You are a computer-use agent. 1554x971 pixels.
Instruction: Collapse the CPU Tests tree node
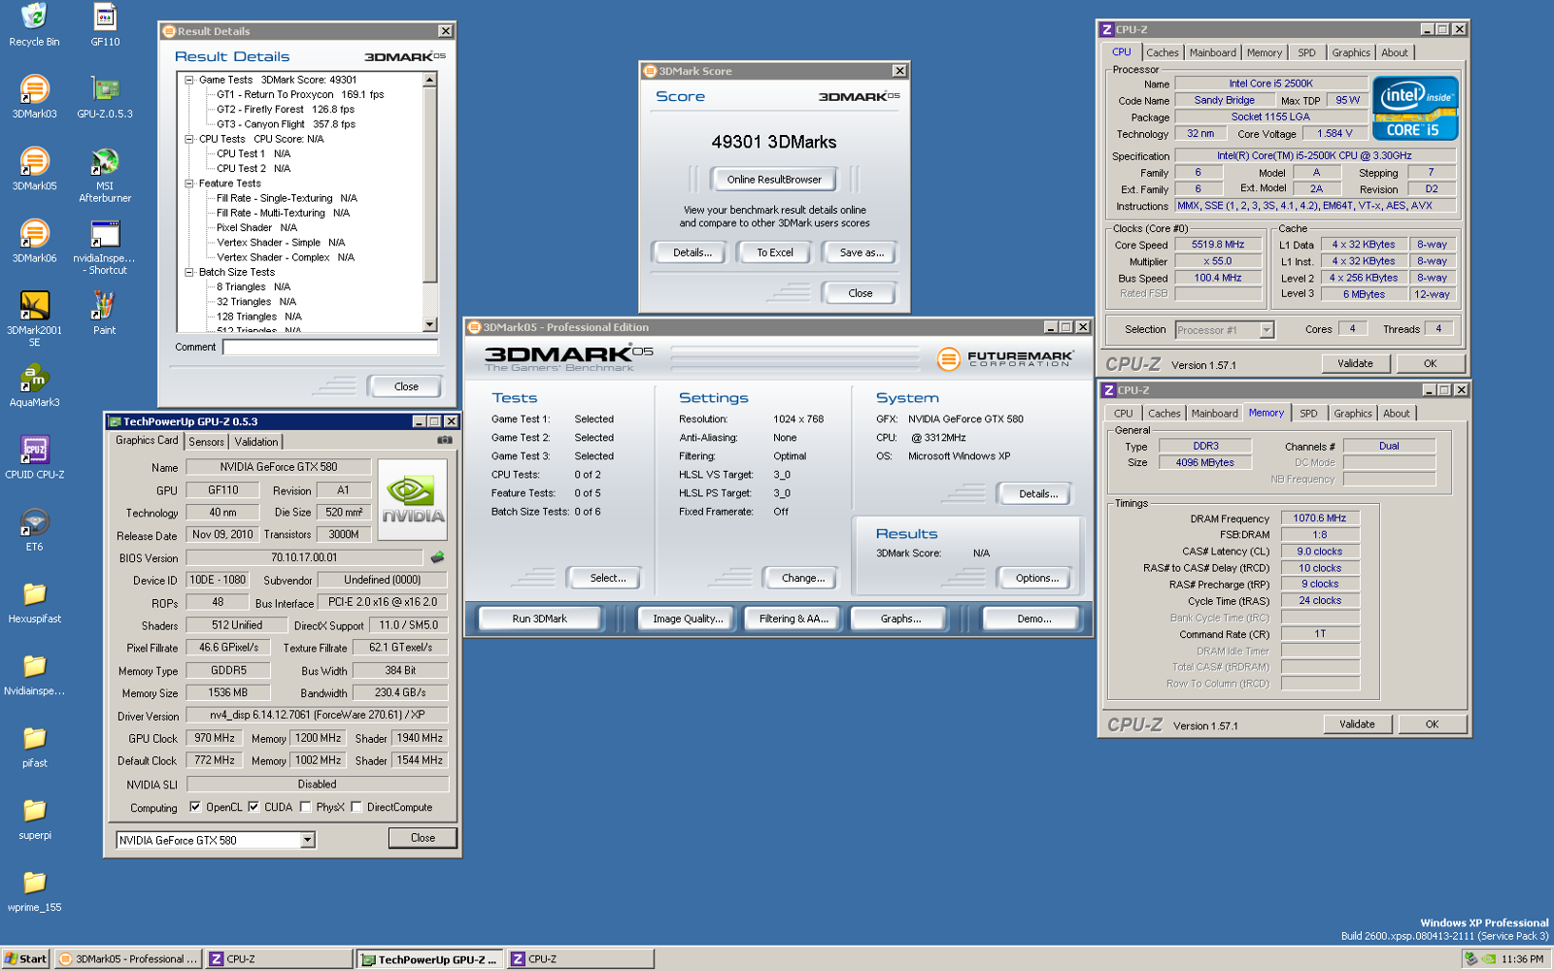189,139
